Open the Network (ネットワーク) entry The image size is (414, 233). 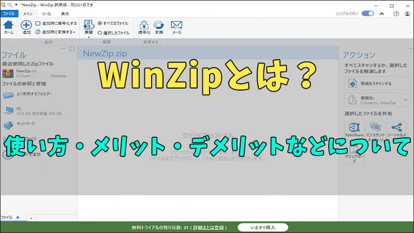pos(19,124)
